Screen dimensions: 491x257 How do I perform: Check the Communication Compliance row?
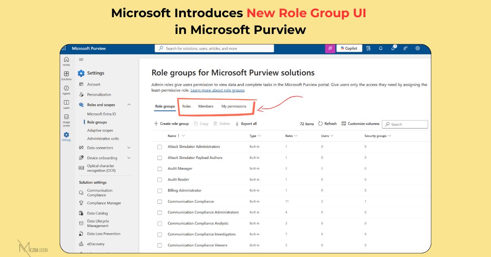tap(160, 201)
